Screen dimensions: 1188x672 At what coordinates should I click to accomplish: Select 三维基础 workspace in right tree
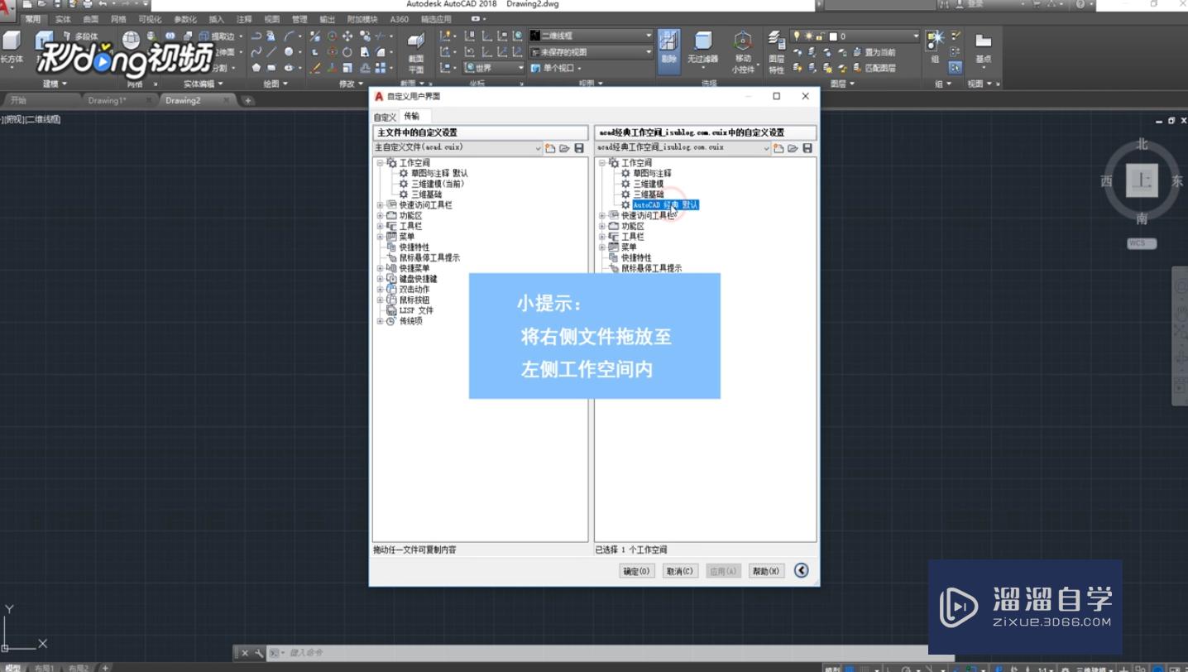648,194
